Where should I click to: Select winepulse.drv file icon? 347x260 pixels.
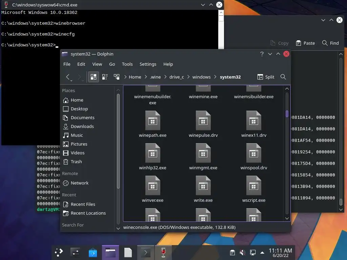pyautogui.click(x=203, y=121)
